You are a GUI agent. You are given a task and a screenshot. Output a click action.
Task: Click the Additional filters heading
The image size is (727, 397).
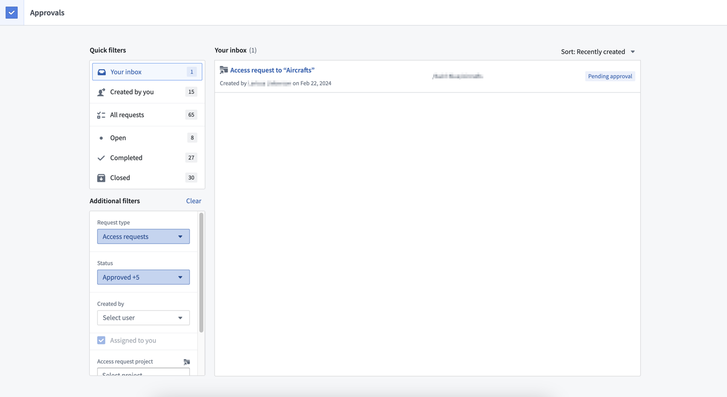point(115,201)
